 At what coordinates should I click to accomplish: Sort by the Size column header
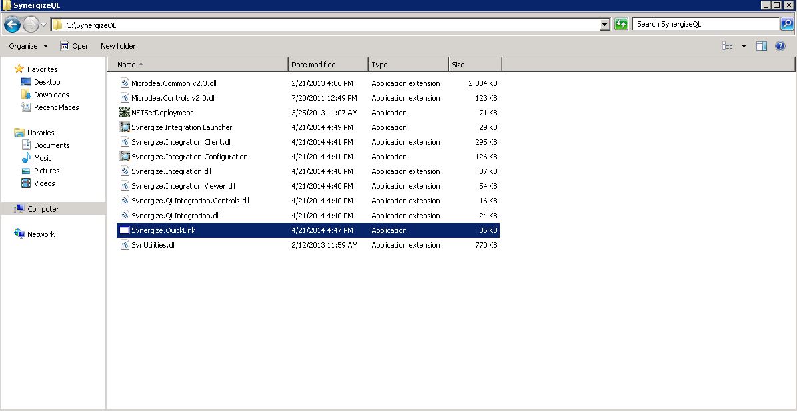click(476, 65)
